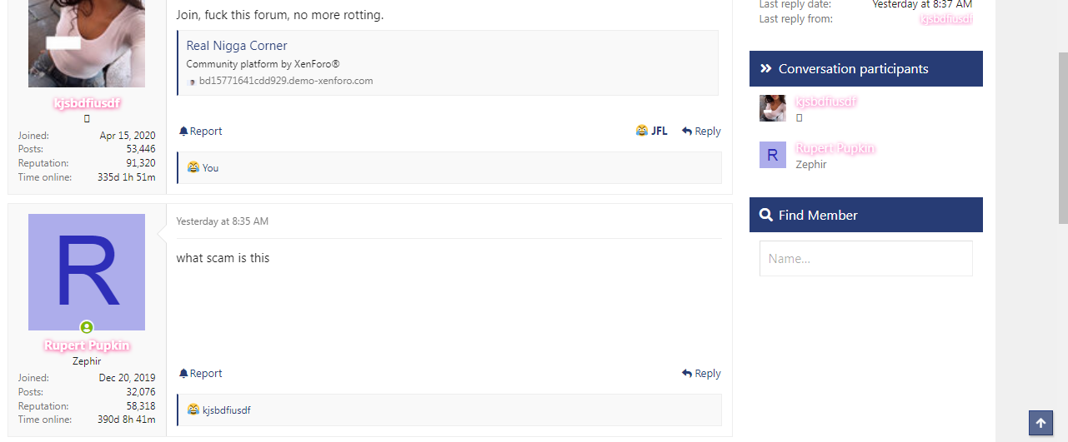Click kjsbdfiusdf in second post reactions bar
Viewport: 1068px width, 442px height.
(x=226, y=410)
